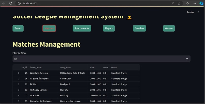
Task: Sort by away_team column header
Action: pos(74,67)
